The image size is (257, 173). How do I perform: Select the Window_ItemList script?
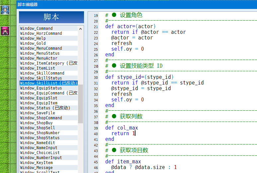(x=49, y=68)
